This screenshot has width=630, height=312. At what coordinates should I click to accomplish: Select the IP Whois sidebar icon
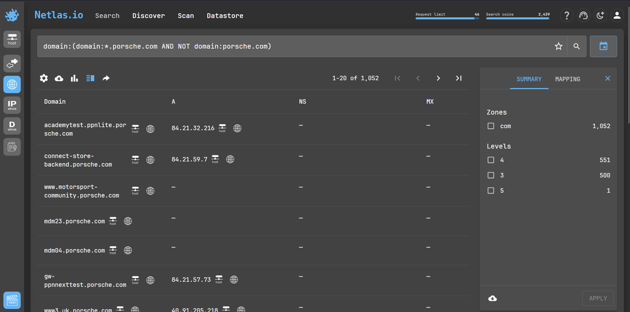pyautogui.click(x=12, y=105)
